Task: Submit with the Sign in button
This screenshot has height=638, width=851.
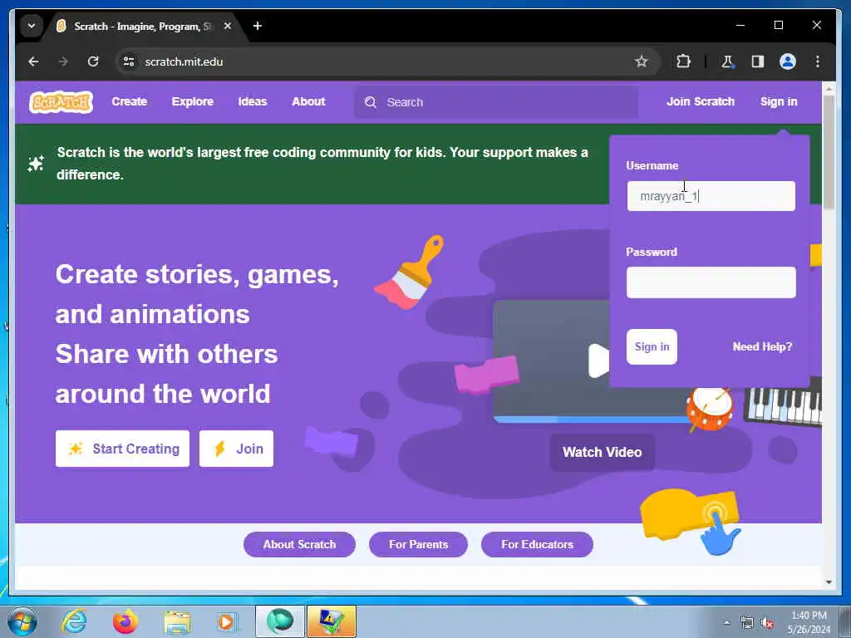Action: pos(652,346)
